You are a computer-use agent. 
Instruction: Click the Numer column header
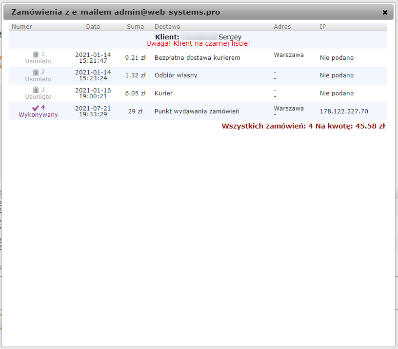tap(21, 27)
